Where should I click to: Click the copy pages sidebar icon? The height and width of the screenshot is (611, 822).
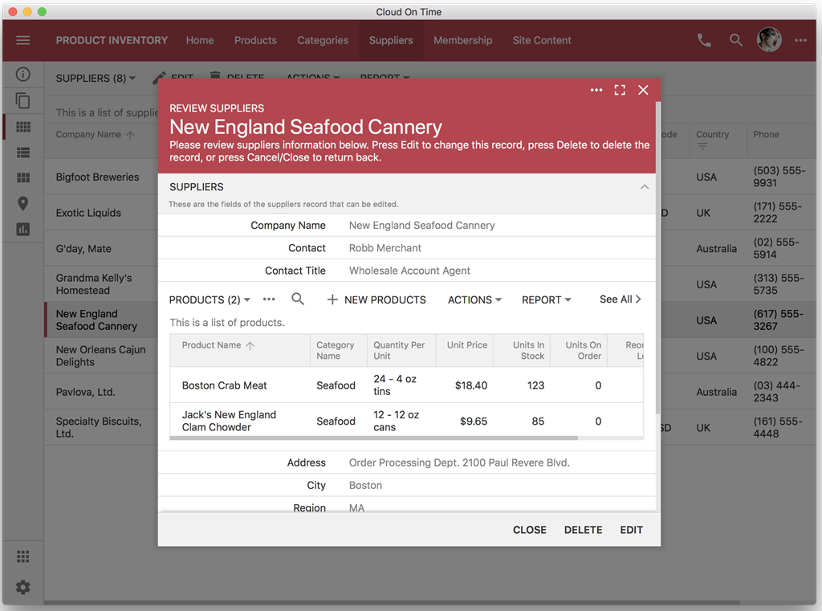23,100
